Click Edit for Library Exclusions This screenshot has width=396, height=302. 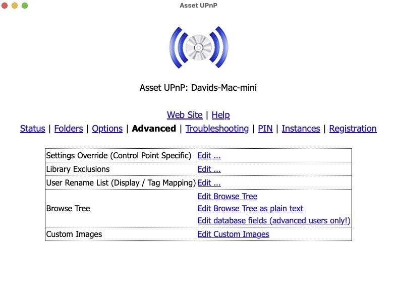209,169
